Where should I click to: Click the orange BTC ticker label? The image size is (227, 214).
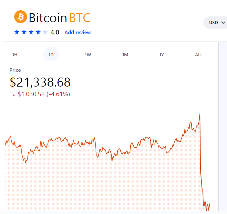click(x=80, y=18)
